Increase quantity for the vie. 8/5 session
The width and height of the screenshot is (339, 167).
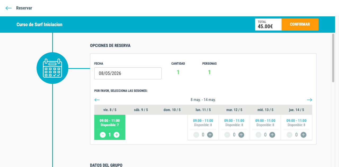tap(117, 135)
